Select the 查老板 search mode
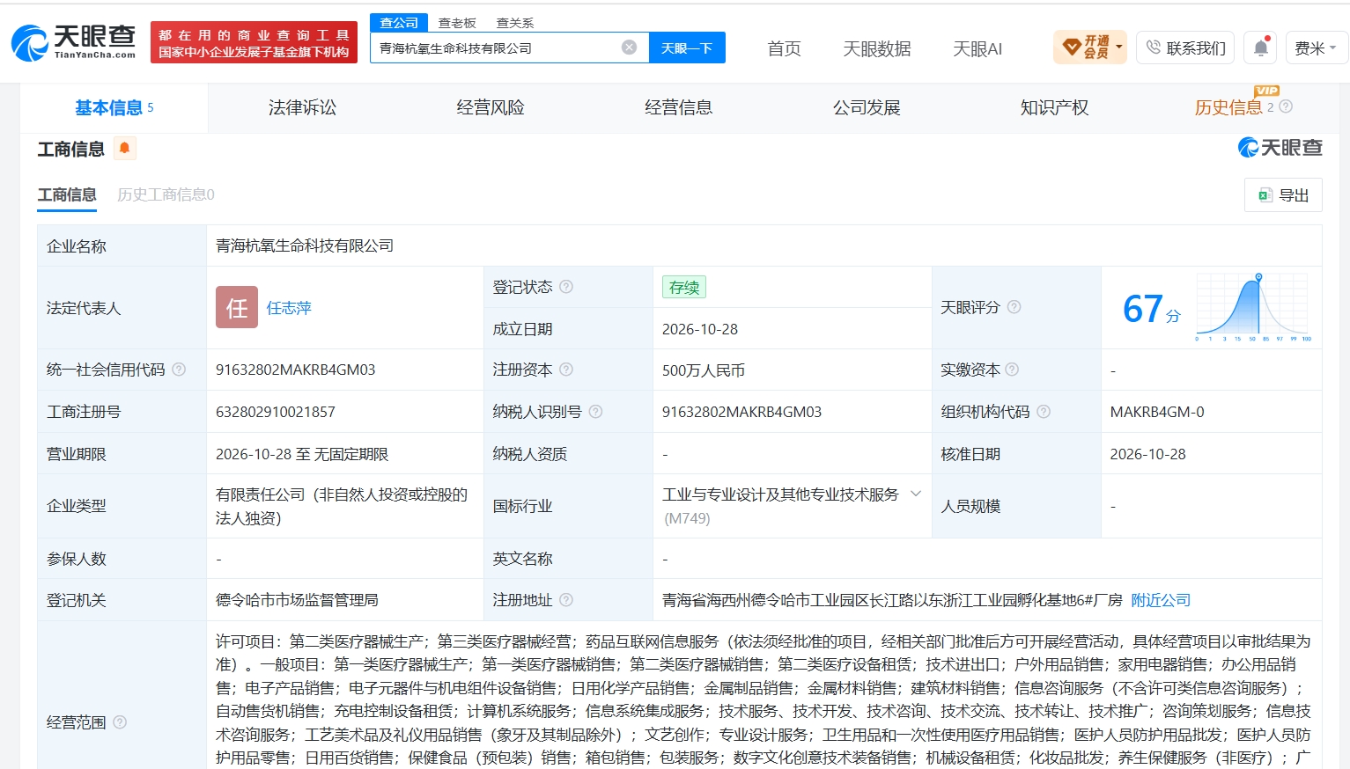Image resolution: width=1350 pixels, height=769 pixels. (x=457, y=23)
